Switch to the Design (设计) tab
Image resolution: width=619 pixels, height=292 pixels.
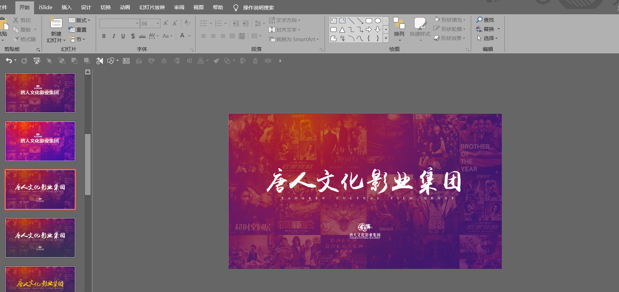[86, 7]
